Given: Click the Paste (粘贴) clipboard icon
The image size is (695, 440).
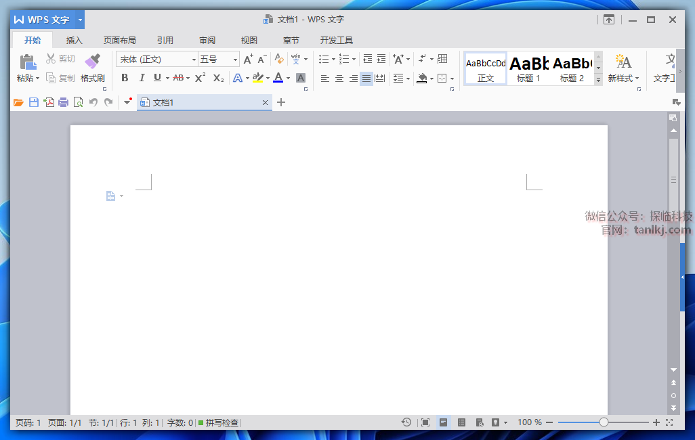Looking at the screenshot, I should [27, 62].
